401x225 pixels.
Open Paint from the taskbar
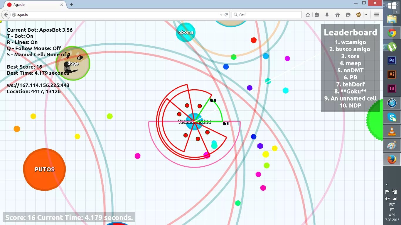392,145
